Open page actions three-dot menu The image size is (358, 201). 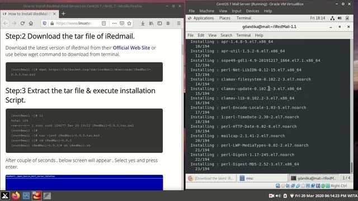[x=114, y=23]
